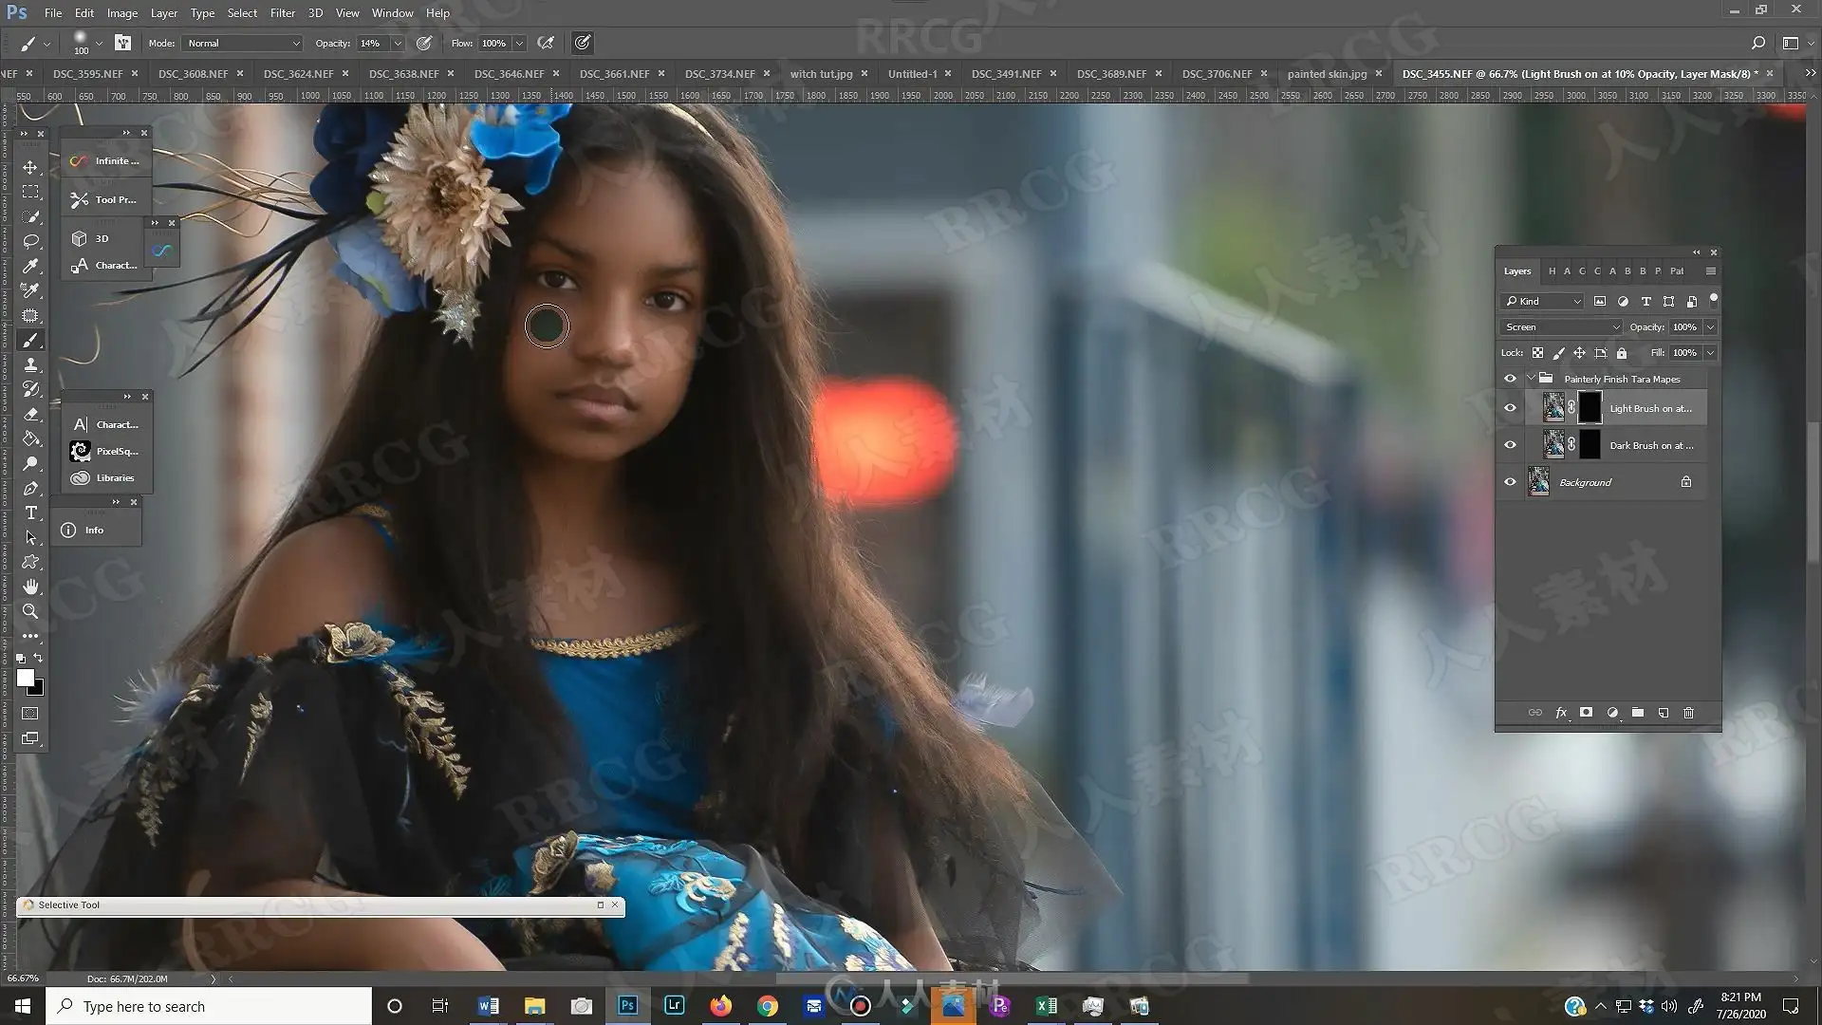The image size is (1822, 1025).
Task: Open the Screen blend mode dropdown
Action: point(1561,326)
